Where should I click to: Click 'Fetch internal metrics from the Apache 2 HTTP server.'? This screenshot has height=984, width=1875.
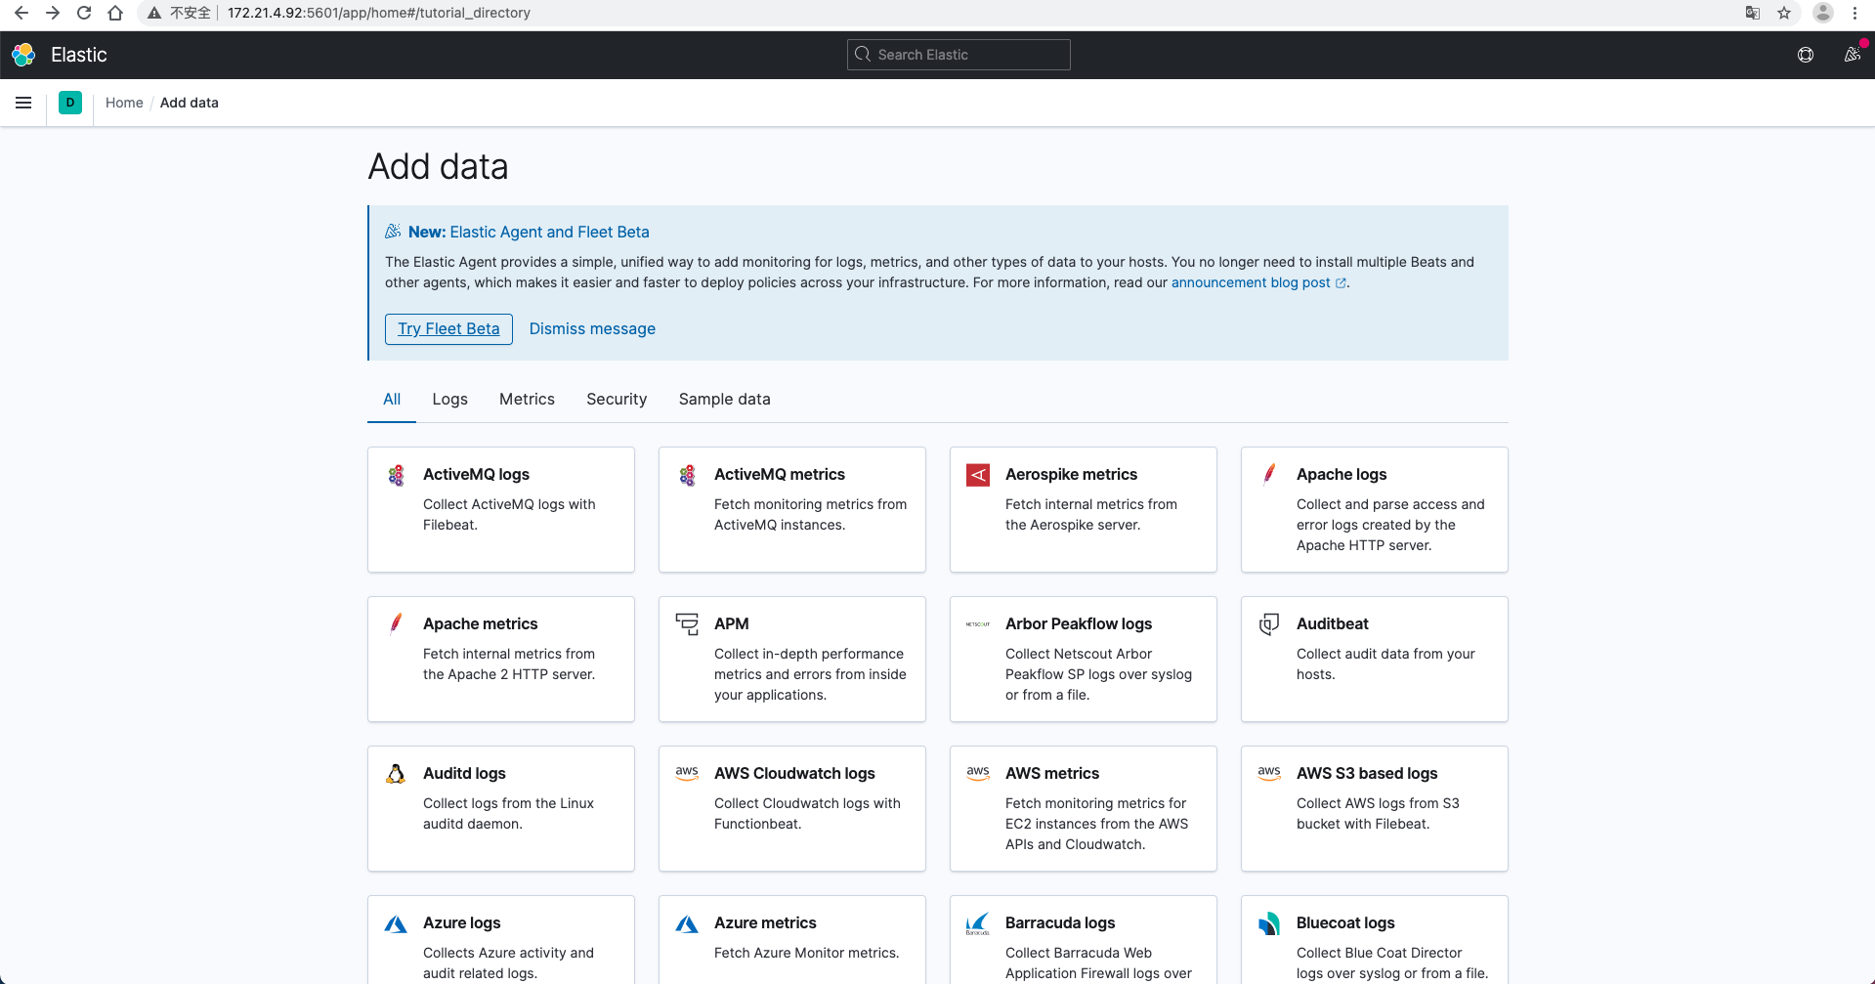pos(509,664)
